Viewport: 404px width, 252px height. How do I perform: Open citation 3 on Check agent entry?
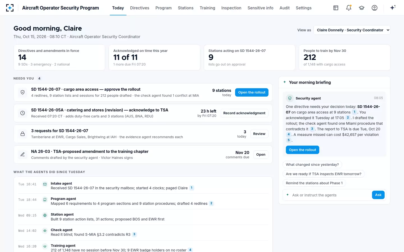click(x=134, y=234)
